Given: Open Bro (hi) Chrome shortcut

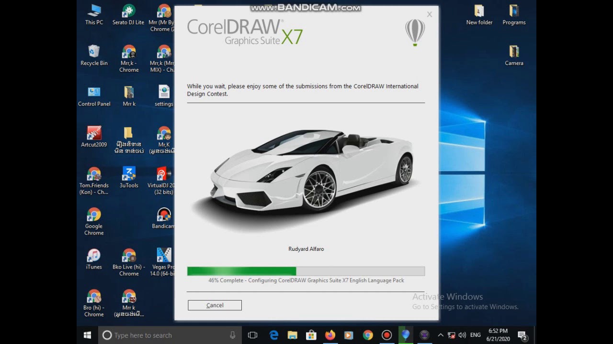Looking at the screenshot, I should 94,303.
